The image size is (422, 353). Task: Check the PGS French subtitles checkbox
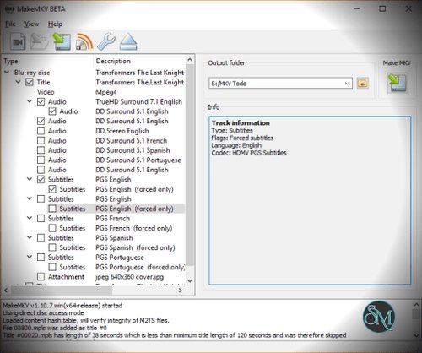[x=41, y=219]
